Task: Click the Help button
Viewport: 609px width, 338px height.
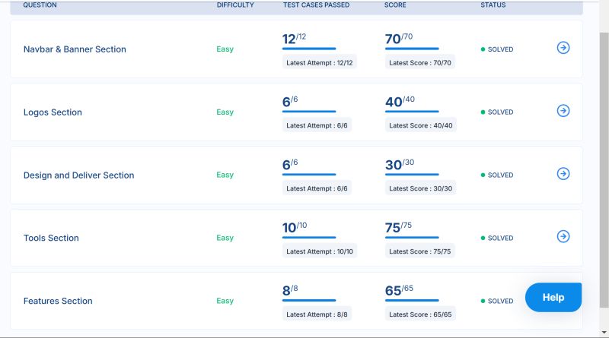Action: (x=553, y=298)
